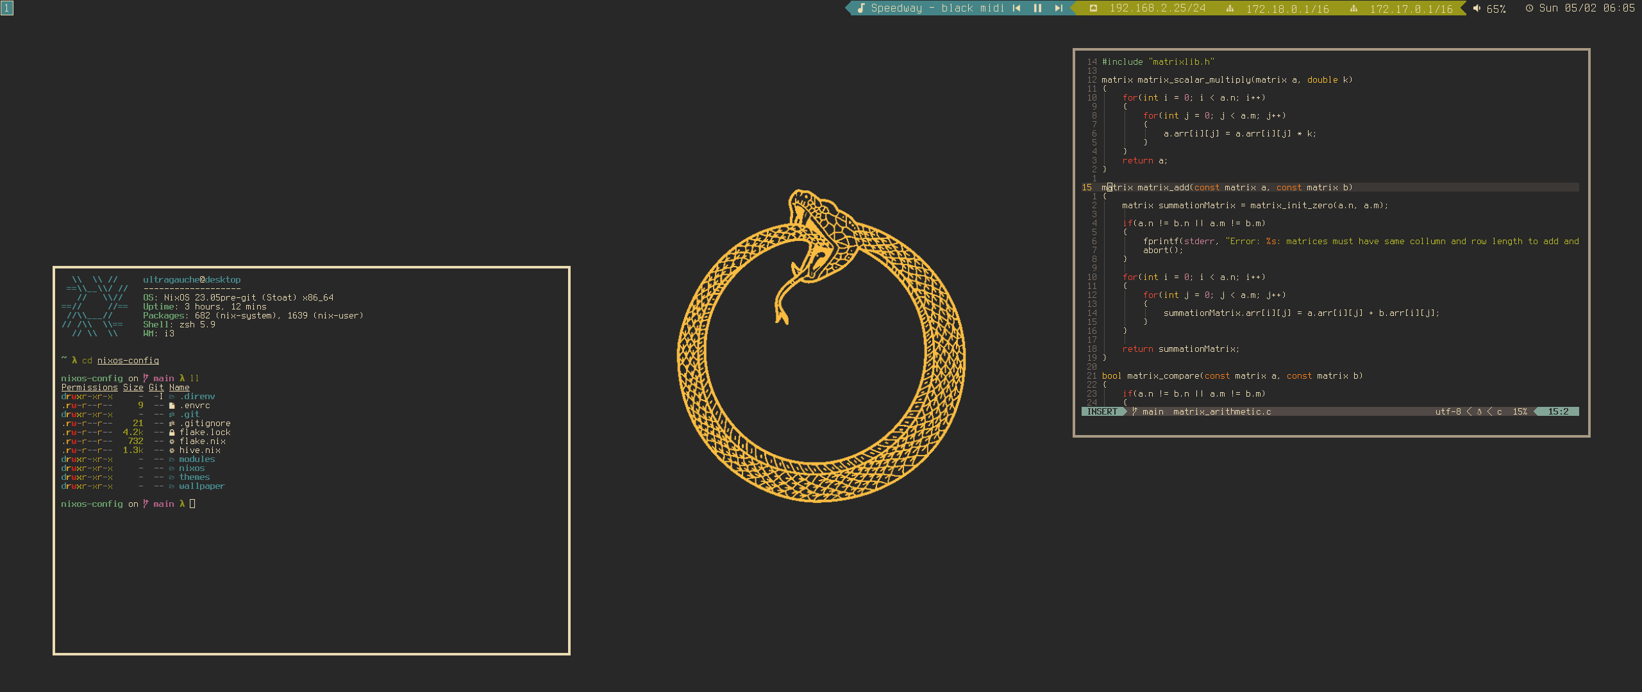Click the 15:2 cursor position indicator
This screenshot has width=1642, height=692.
coord(1558,412)
